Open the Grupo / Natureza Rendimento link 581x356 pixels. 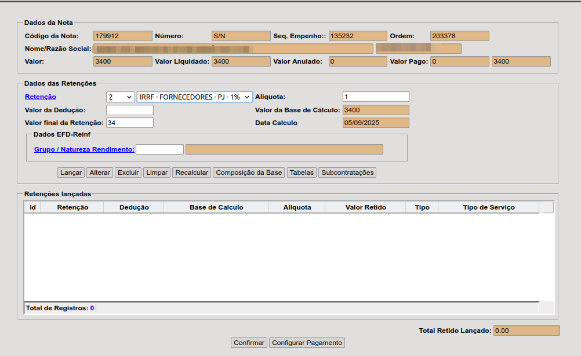click(84, 149)
